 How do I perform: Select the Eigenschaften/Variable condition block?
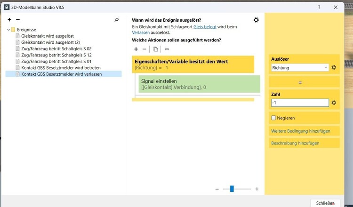193,64
